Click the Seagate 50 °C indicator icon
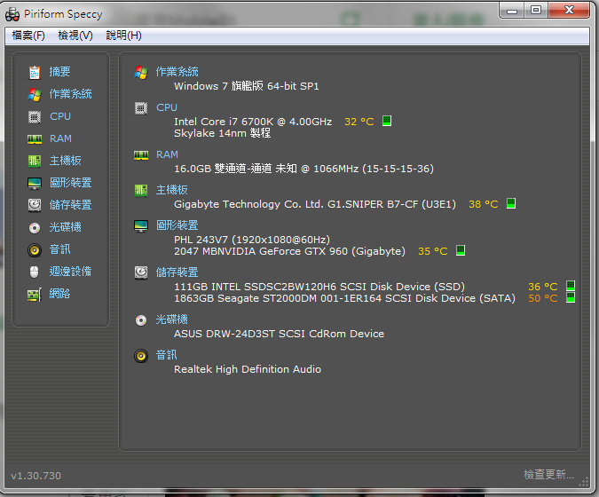 [571, 297]
